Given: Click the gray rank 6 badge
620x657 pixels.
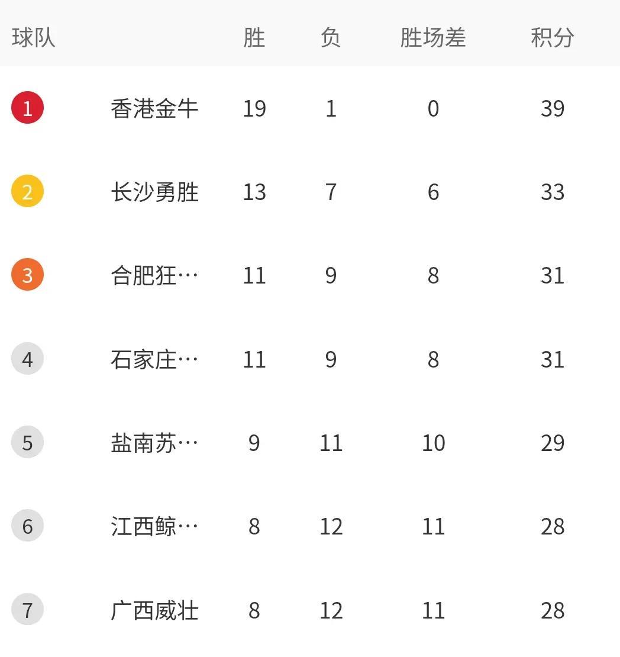Looking at the screenshot, I should [x=27, y=526].
